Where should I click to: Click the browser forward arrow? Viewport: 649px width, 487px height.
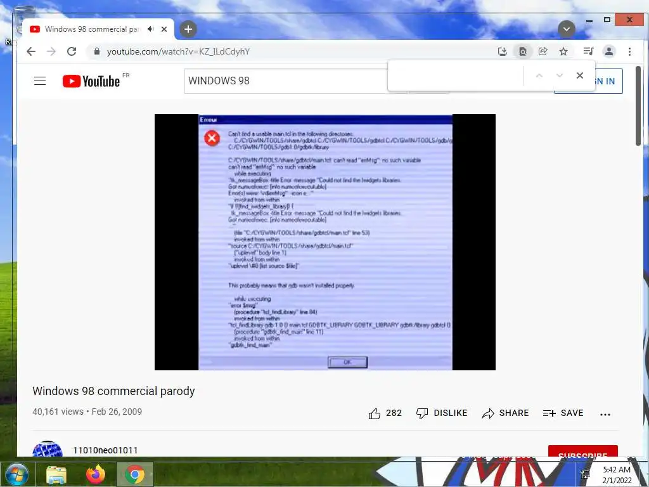point(51,51)
